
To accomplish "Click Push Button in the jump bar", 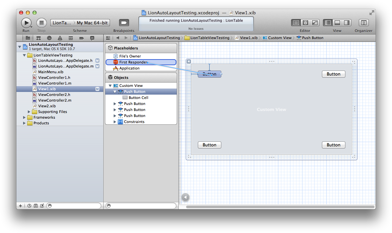I will [x=310, y=38].
